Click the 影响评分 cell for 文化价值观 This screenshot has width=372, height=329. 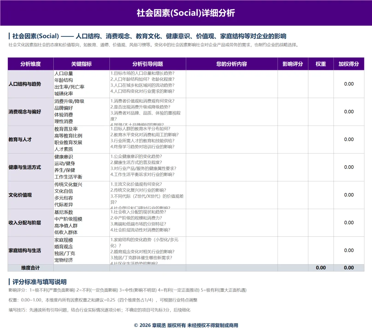point(293,195)
